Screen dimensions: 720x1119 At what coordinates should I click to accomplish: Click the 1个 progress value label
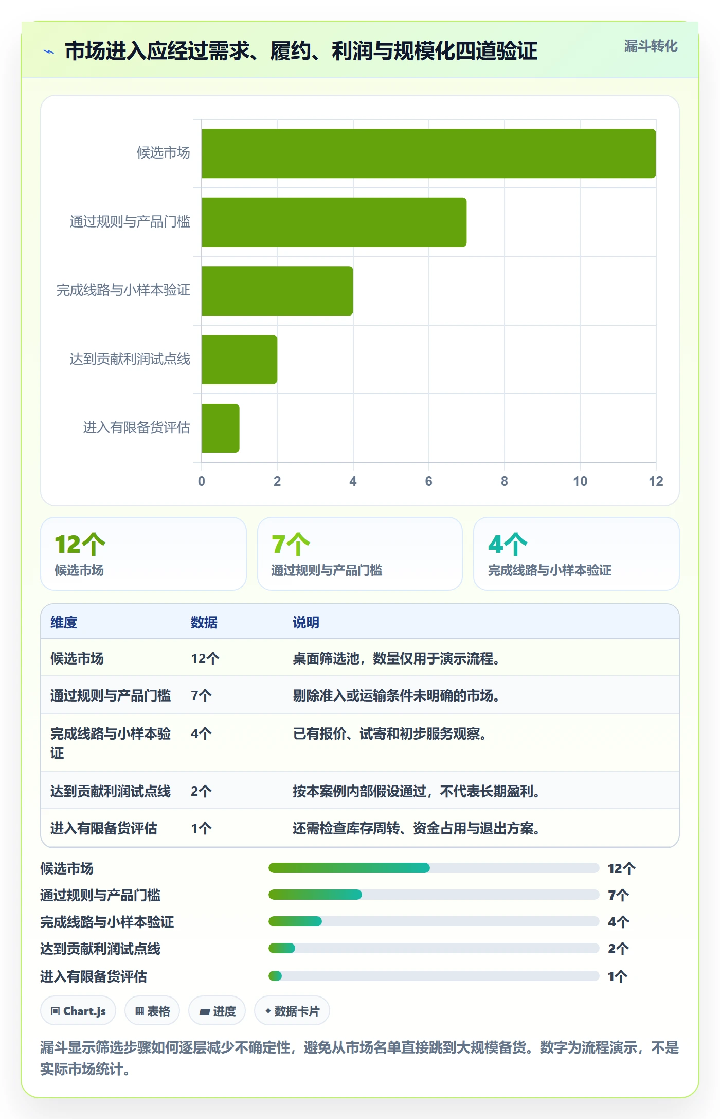pyautogui.click(x=618, y=976)
